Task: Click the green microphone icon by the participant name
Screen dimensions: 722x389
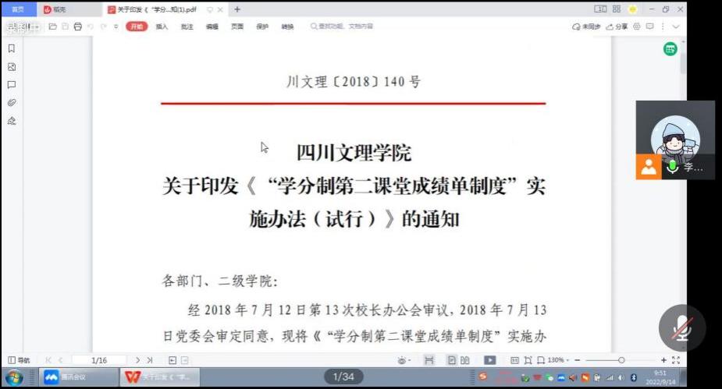Action: tap(672, 167)
